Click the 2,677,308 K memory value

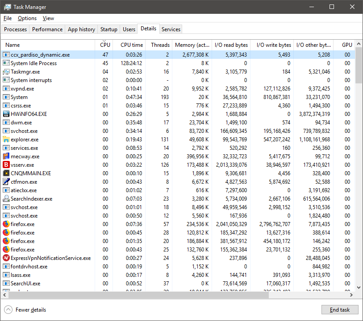click(196, 55)
